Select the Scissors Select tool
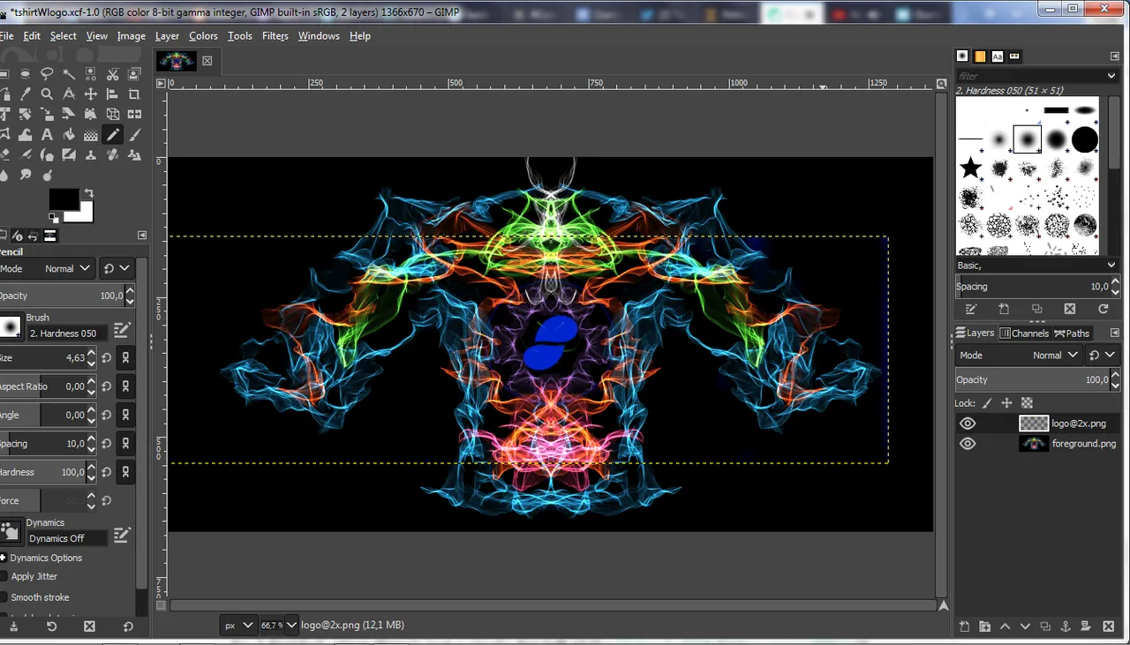Image resolution: width=1130 pixels, height=645 pixels. 113,74
